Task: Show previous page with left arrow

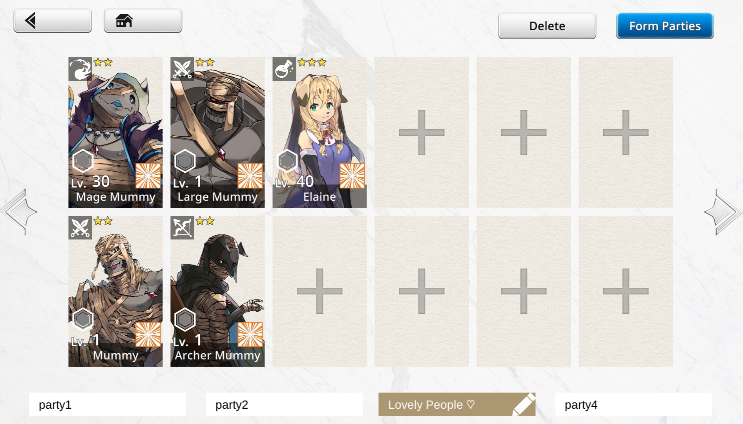Action: (19, 212)
